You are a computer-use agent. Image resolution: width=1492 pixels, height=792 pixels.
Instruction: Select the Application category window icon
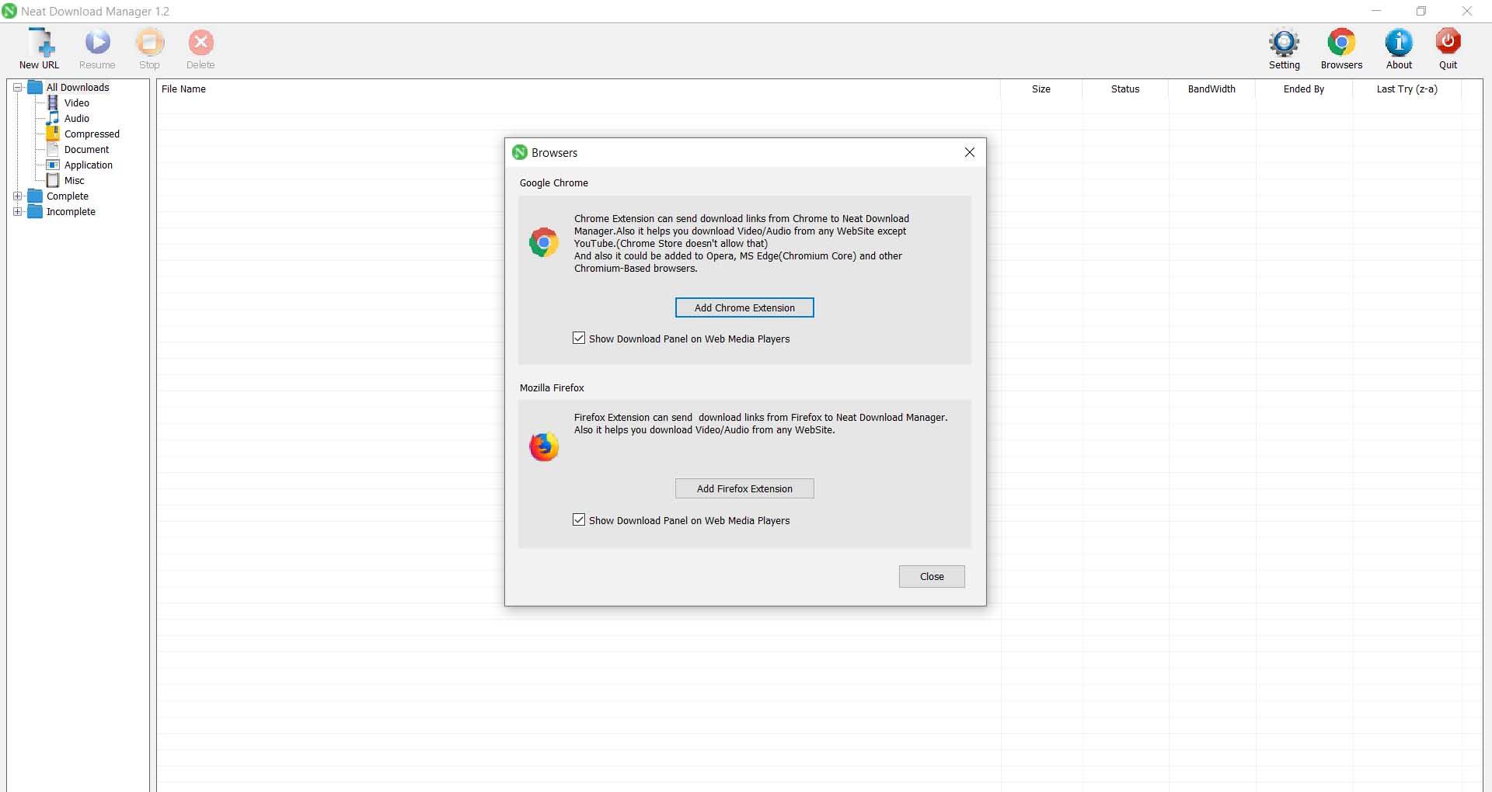[x=53, y=165]
